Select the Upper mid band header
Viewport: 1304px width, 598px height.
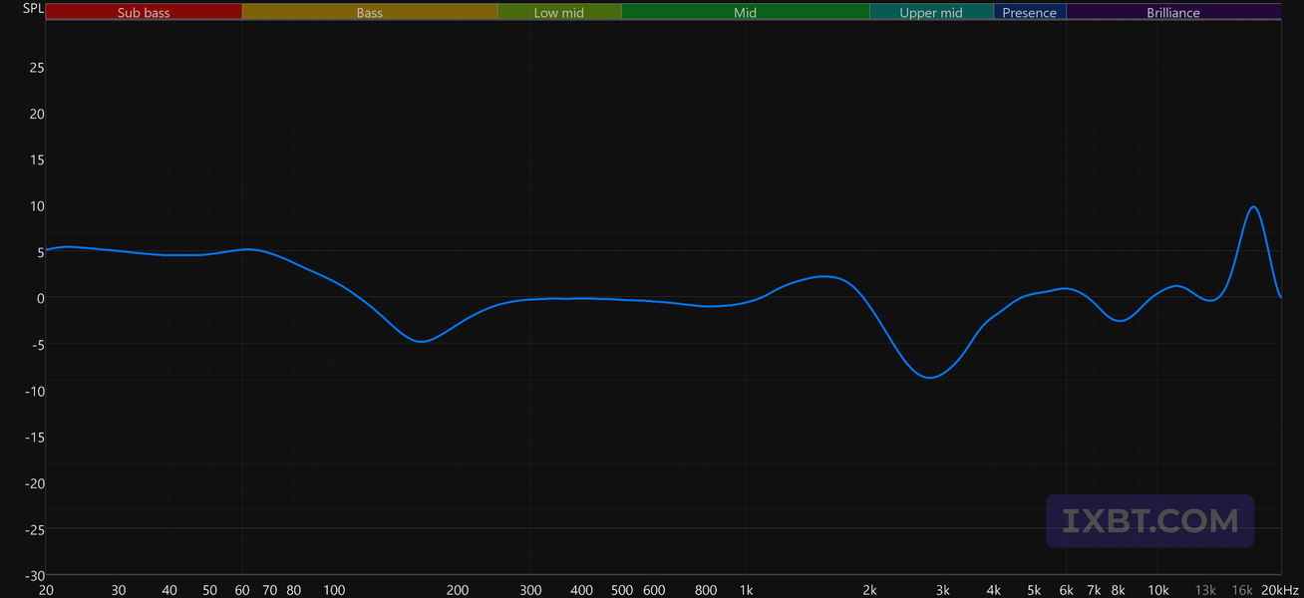point(931,12)
